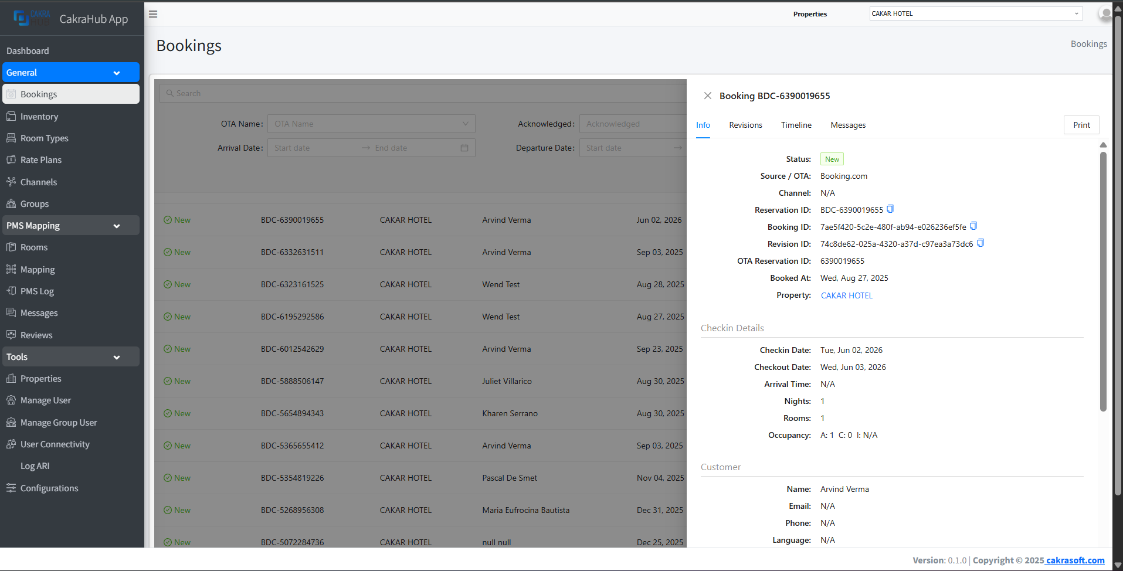This screenshot has width=1123, height=571.
Task: Open the CAKAR HOTEL property link
Action: click(x=846, y=295)
